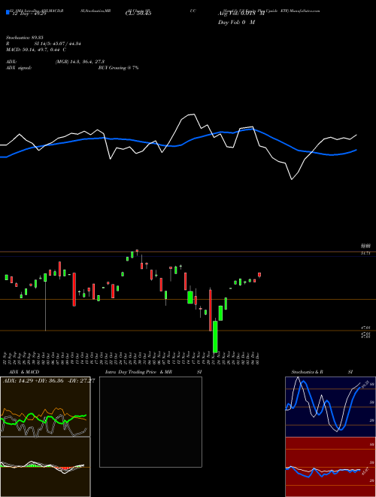
Task: Click the 'BUY Growing @ 7%' signal text
Action: point(118,68)
